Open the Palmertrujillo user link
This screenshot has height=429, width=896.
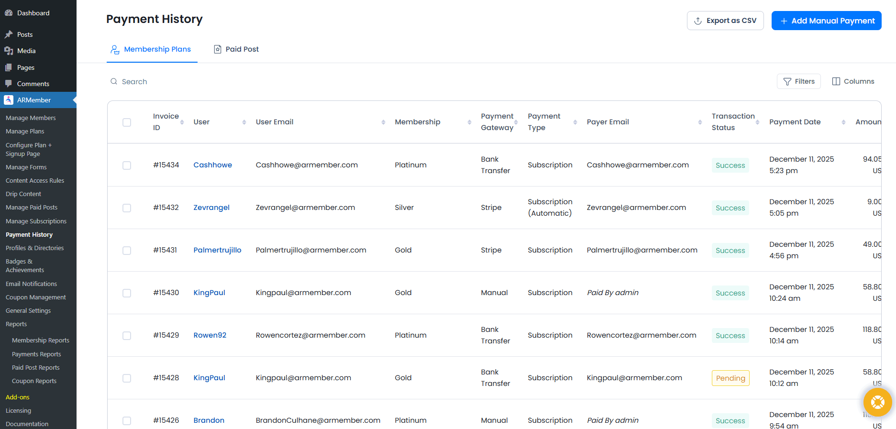[217, 250]
